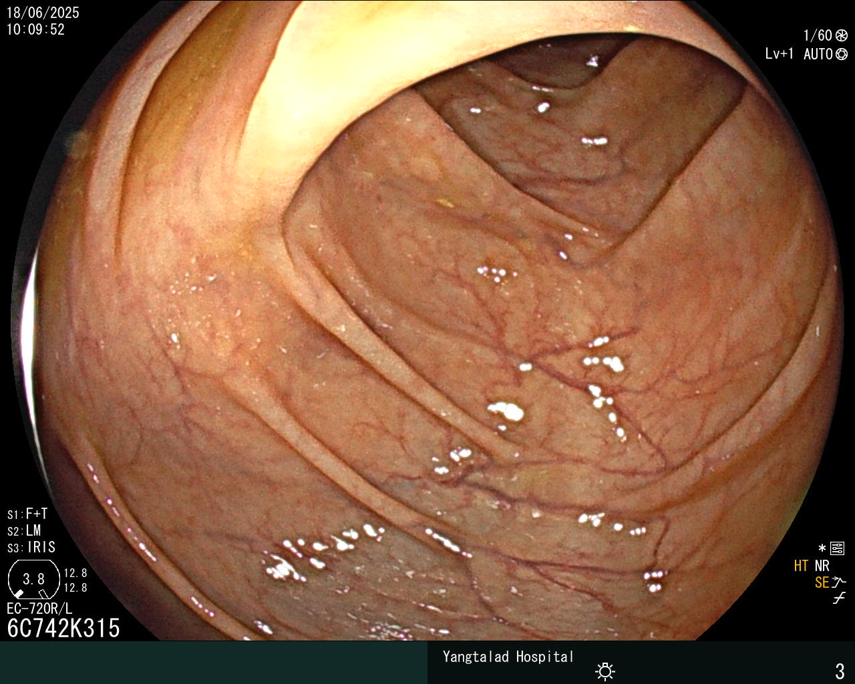The image size is (855, 684).
Task: Select the date text 18/06/2025
Action: pos(43,13)
